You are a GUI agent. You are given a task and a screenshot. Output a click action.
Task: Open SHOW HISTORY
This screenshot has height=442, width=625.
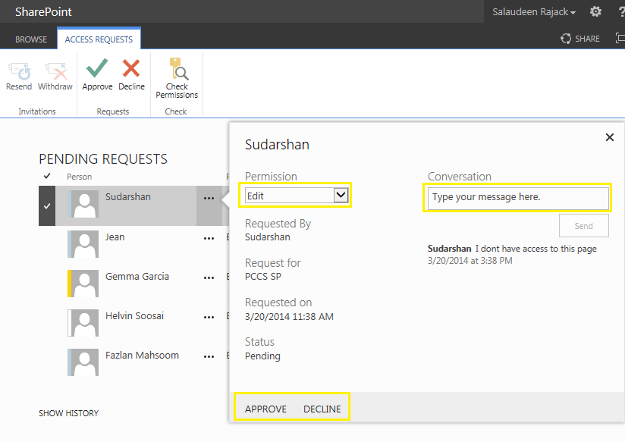pos(68,413)
